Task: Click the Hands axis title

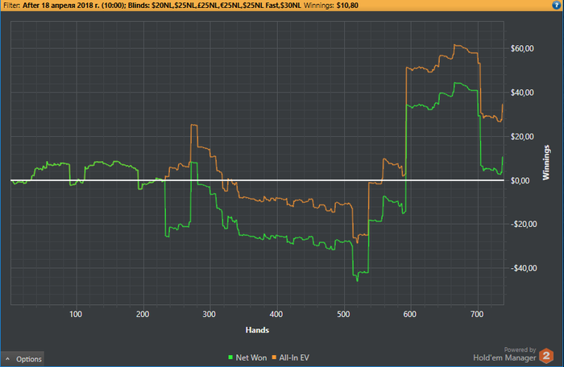Action: point(257,330)
